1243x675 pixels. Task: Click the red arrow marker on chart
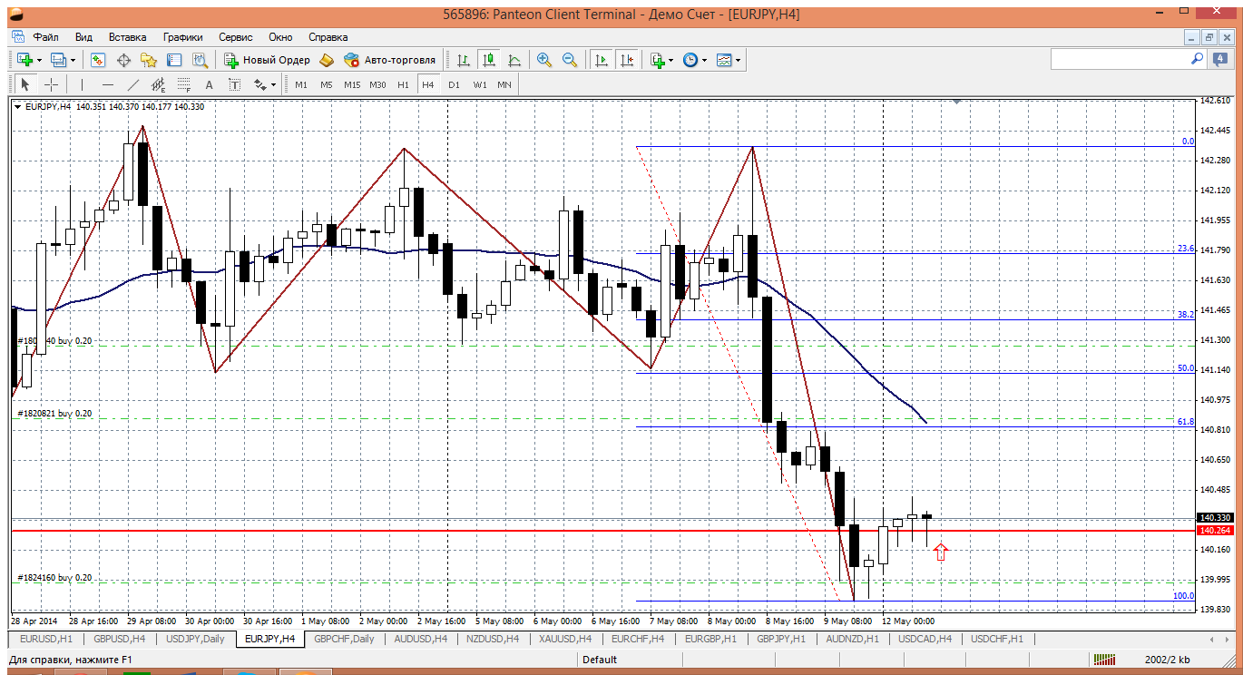[x=941, y=551]
